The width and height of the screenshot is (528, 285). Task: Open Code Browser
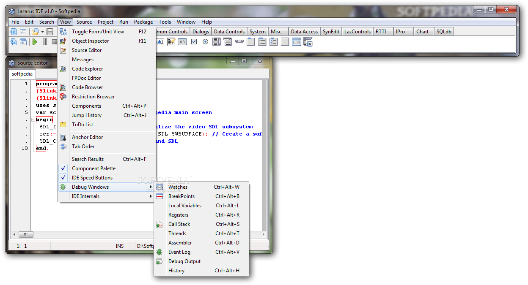coord(107,87)
